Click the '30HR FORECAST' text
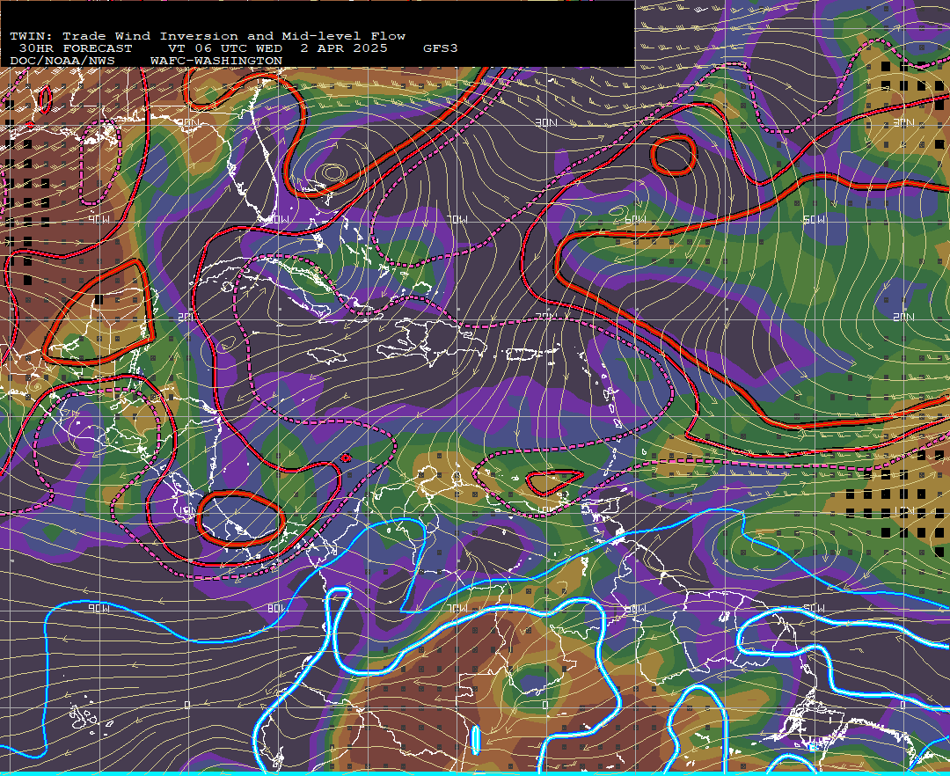950x776 pixels. (x=75, y=48)
